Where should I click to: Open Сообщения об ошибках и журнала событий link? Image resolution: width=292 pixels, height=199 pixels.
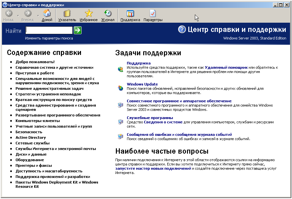click(179, 135)
